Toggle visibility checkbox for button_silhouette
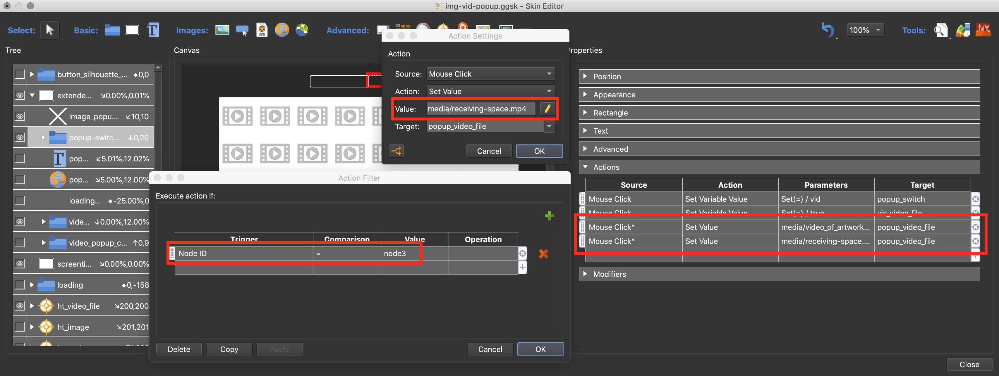Screen dimensions: 999x376 pyautogui.click(x=19, y=74)
